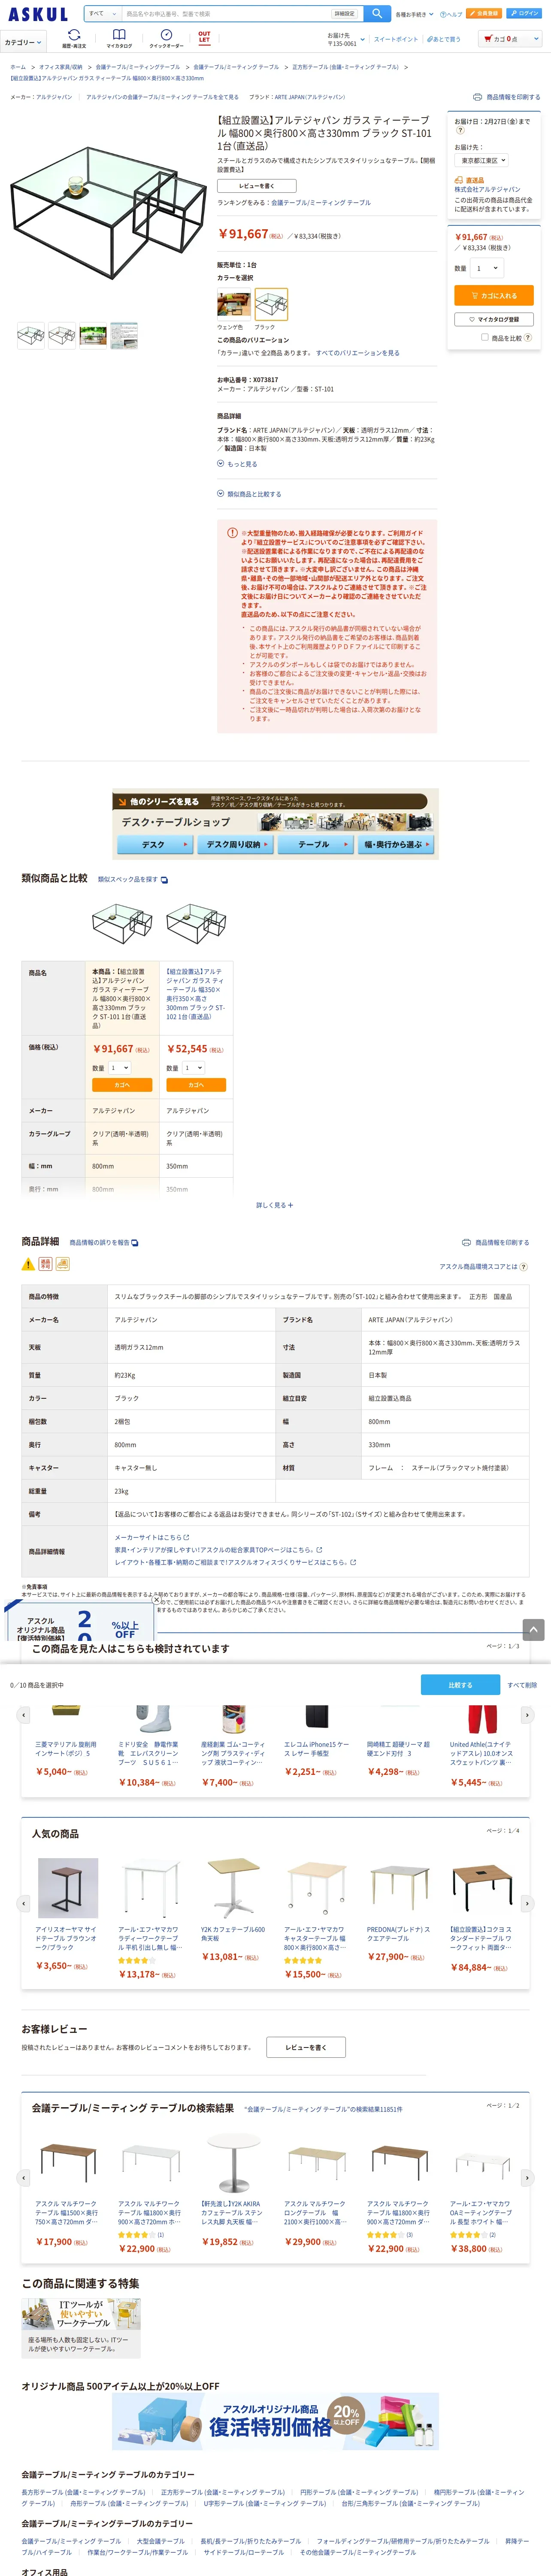551x2576 pixels.
Task: Click the warning triangle icon in 商品詳細
Action: [28, 1264]
